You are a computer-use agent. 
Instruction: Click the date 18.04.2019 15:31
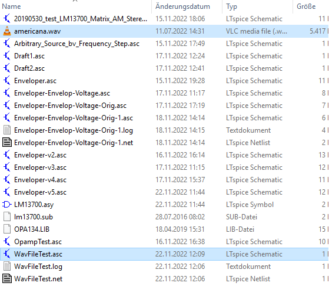point(180,229)
